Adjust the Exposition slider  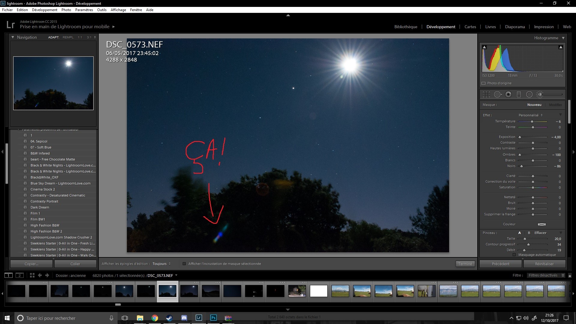(520, 137)
